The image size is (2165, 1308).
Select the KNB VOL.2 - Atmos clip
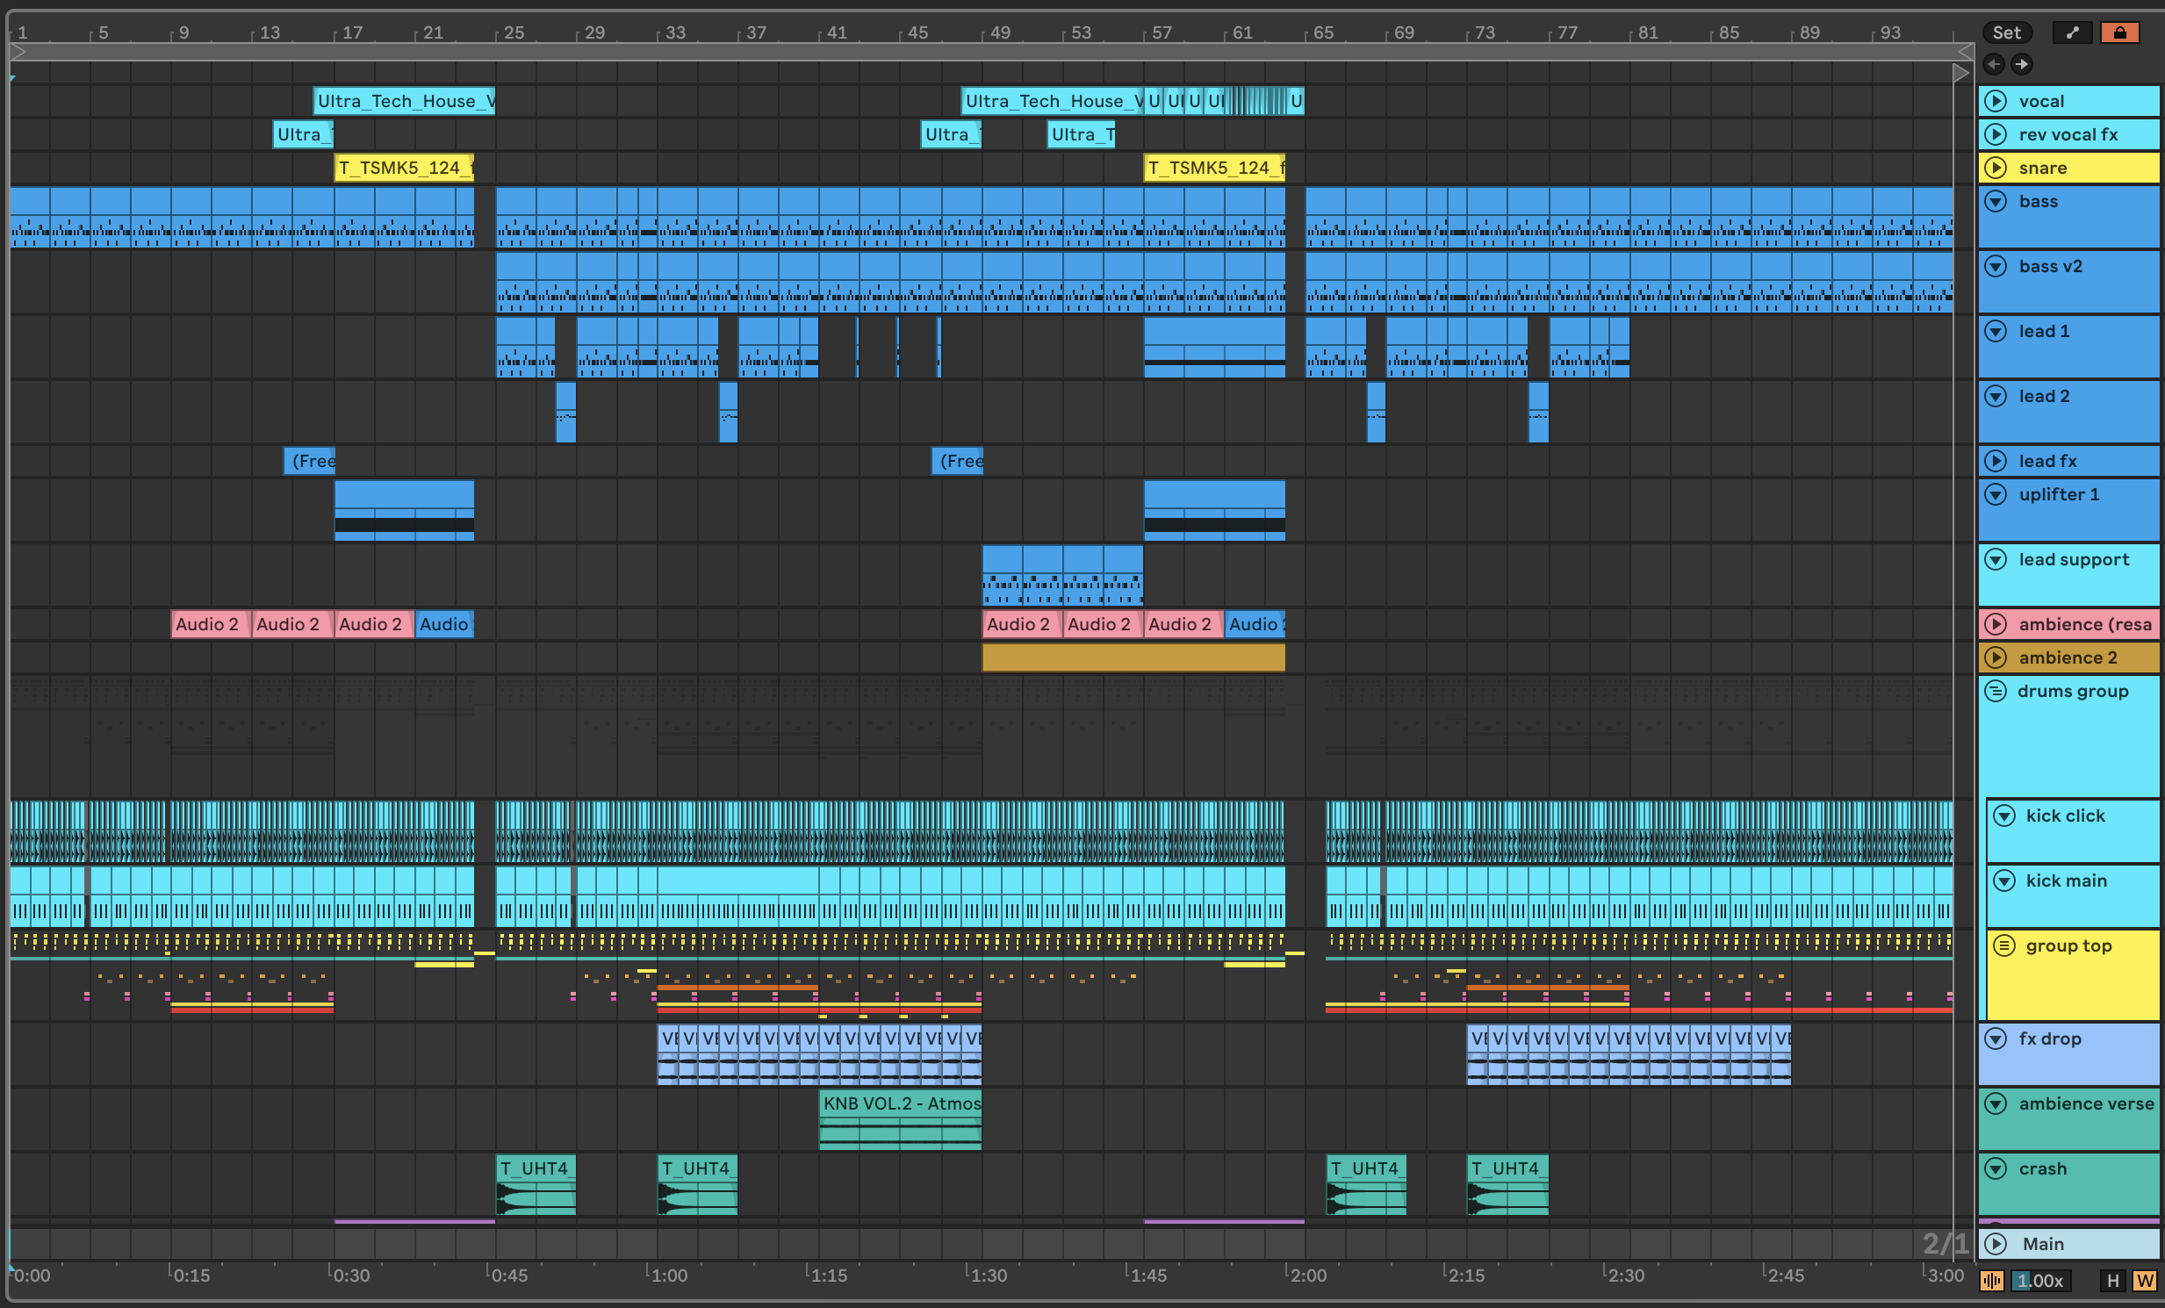(x=900, y=1103)
